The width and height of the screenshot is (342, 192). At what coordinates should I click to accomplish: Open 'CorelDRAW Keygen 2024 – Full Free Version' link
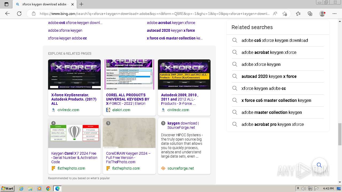pos(128,158)
